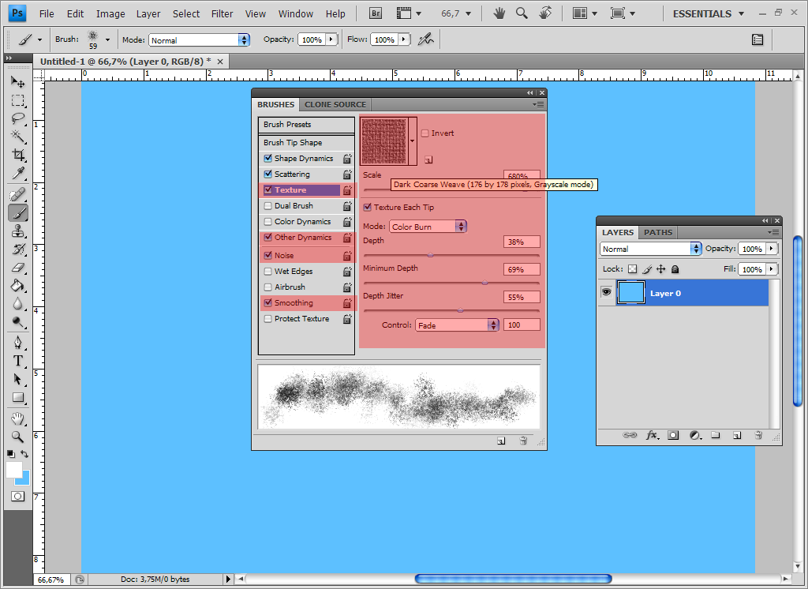This screenshot has width=808, height=589.
Task: Open the Opacity slider arrow in options bar
Action: tap(331, 39)
